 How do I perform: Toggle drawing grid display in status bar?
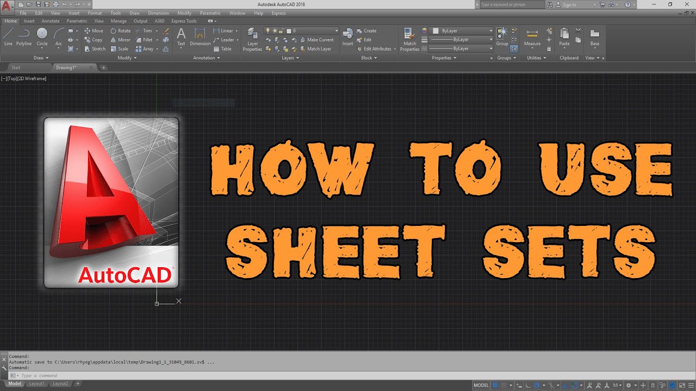(495, 385)
